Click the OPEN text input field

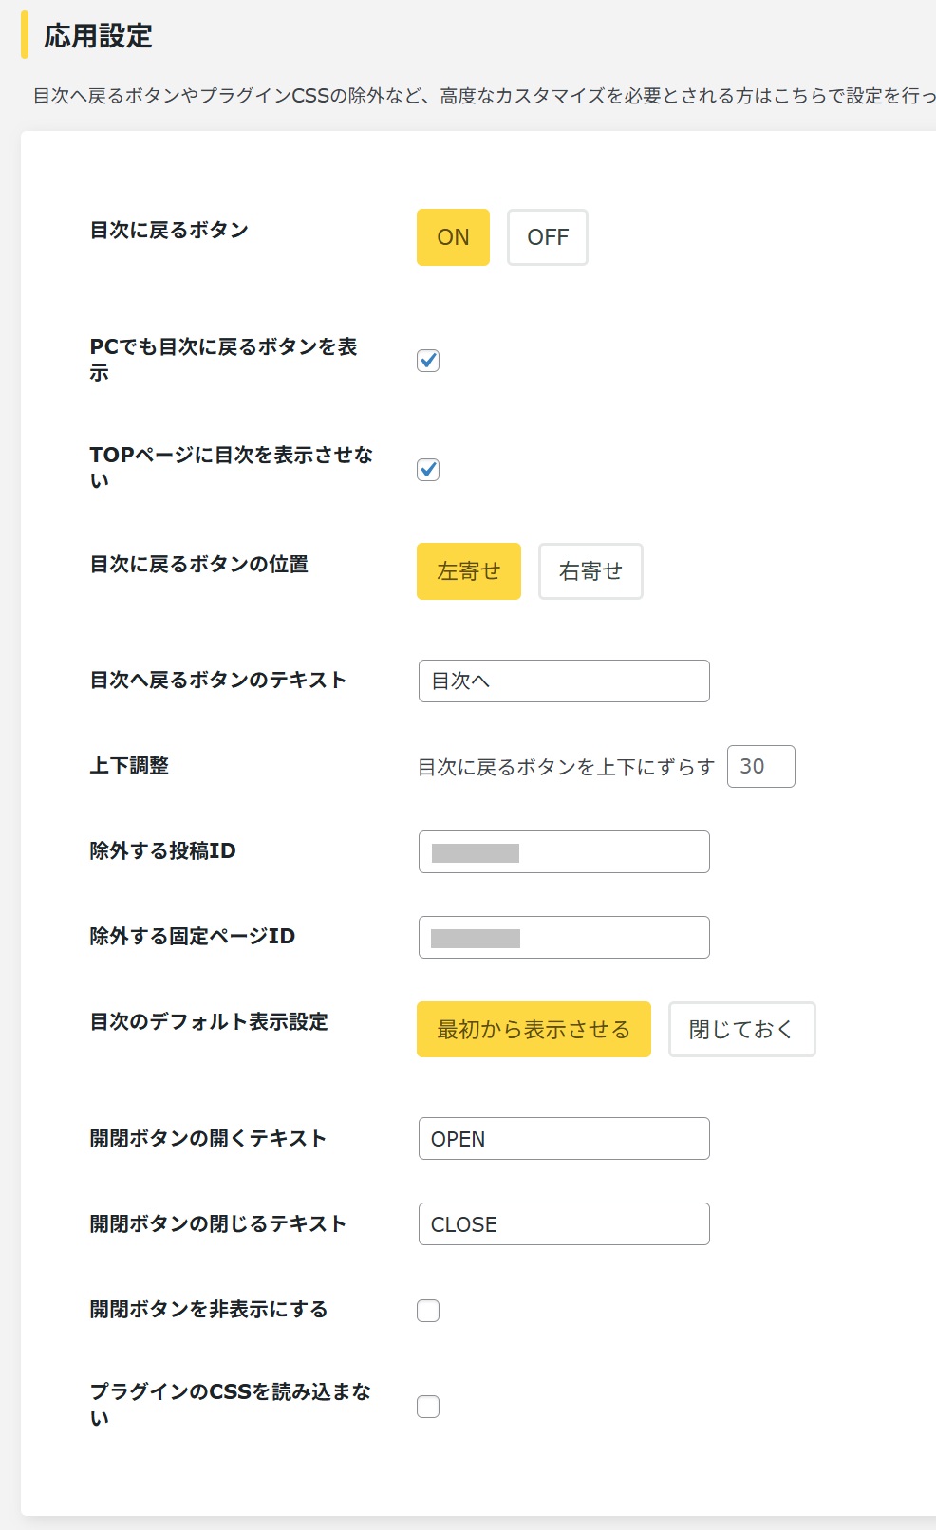(564, 1138)
